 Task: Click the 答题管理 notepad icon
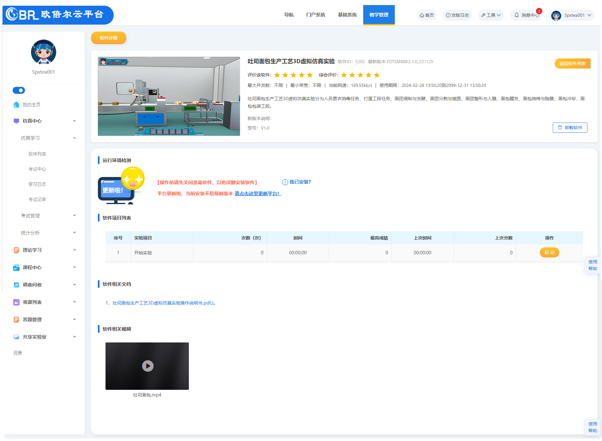[16, 320]
